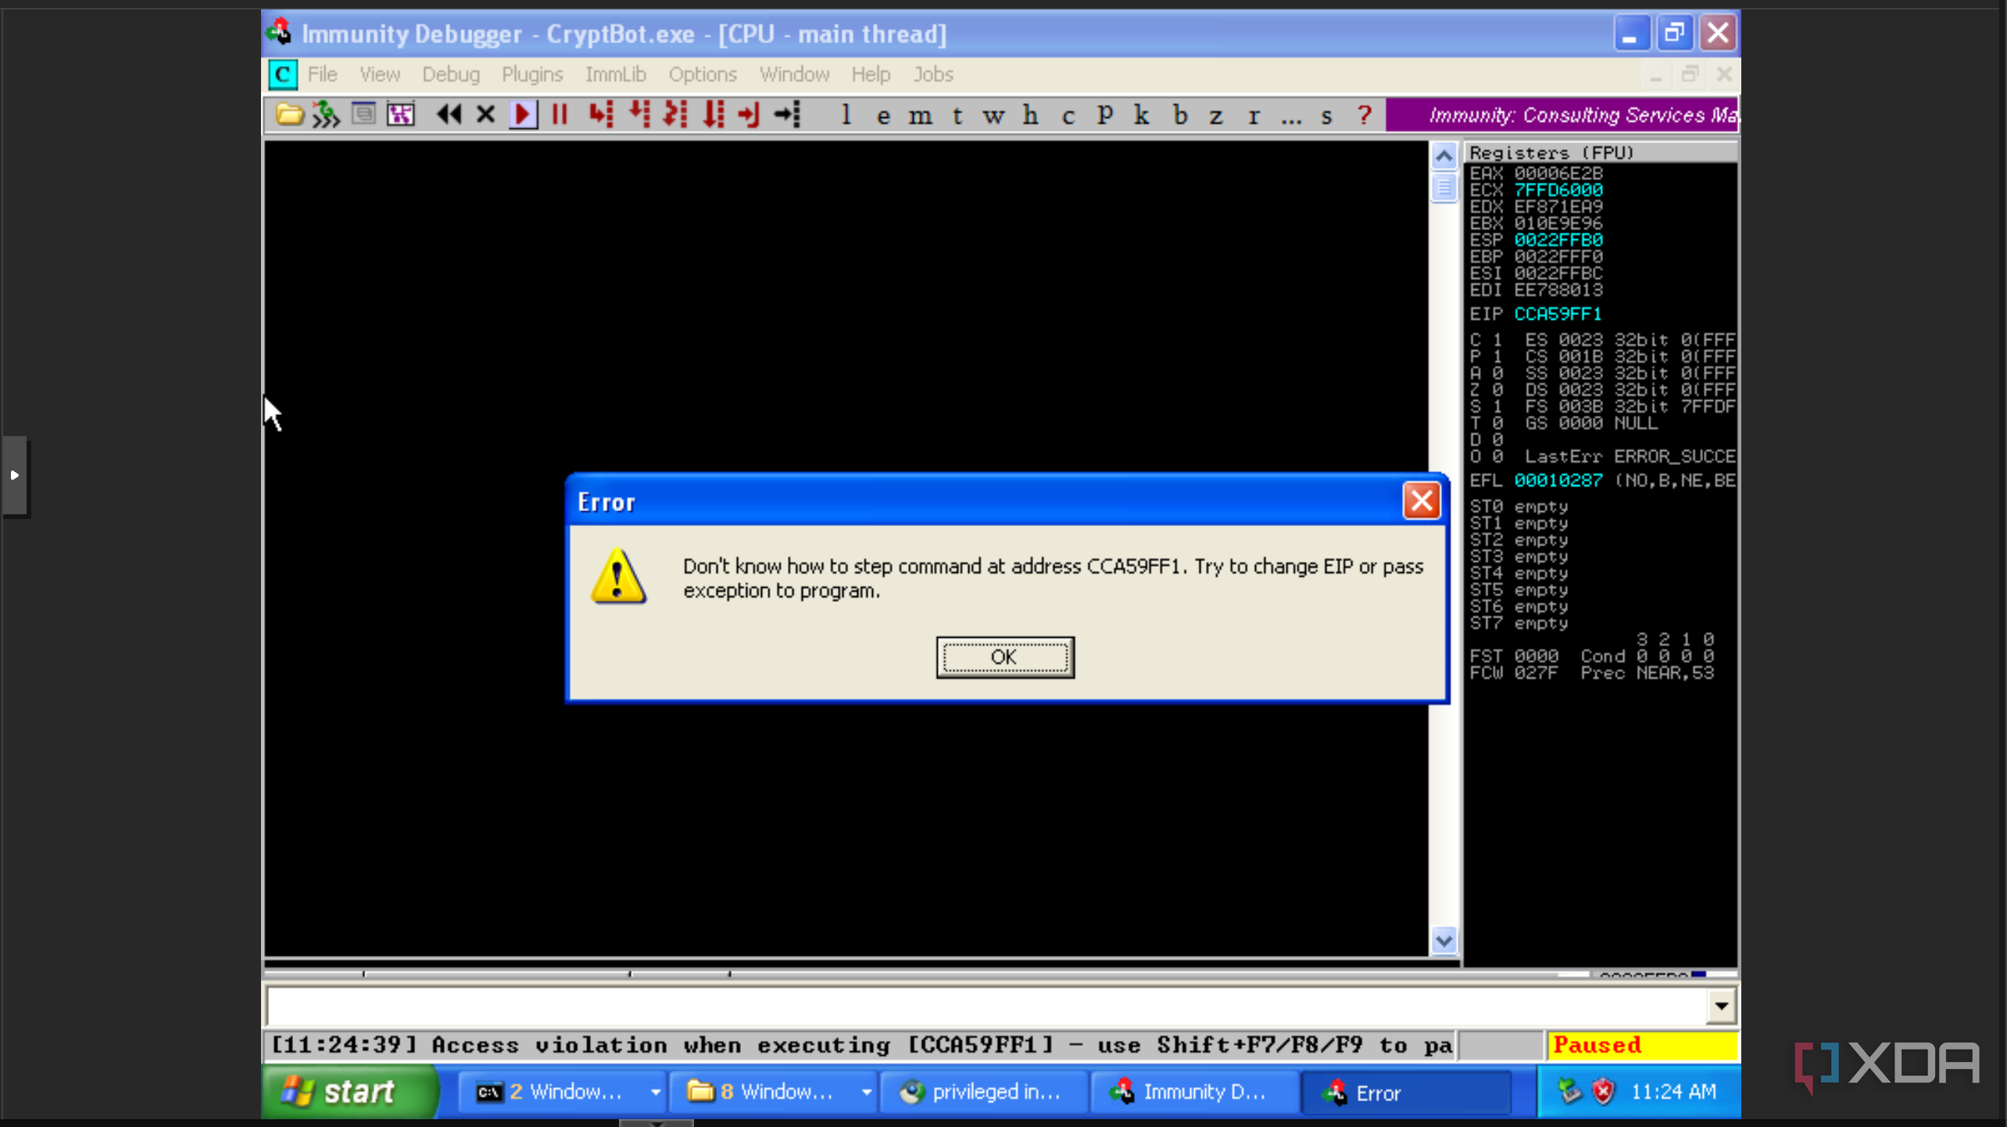Click the Python shell snake icon
This screenshot has width=2007, height=1127.
pyautogui.click(x=326, y=115)
